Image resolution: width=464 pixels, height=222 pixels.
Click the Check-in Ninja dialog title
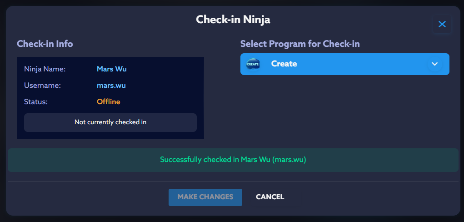click(x=233, y=20)
